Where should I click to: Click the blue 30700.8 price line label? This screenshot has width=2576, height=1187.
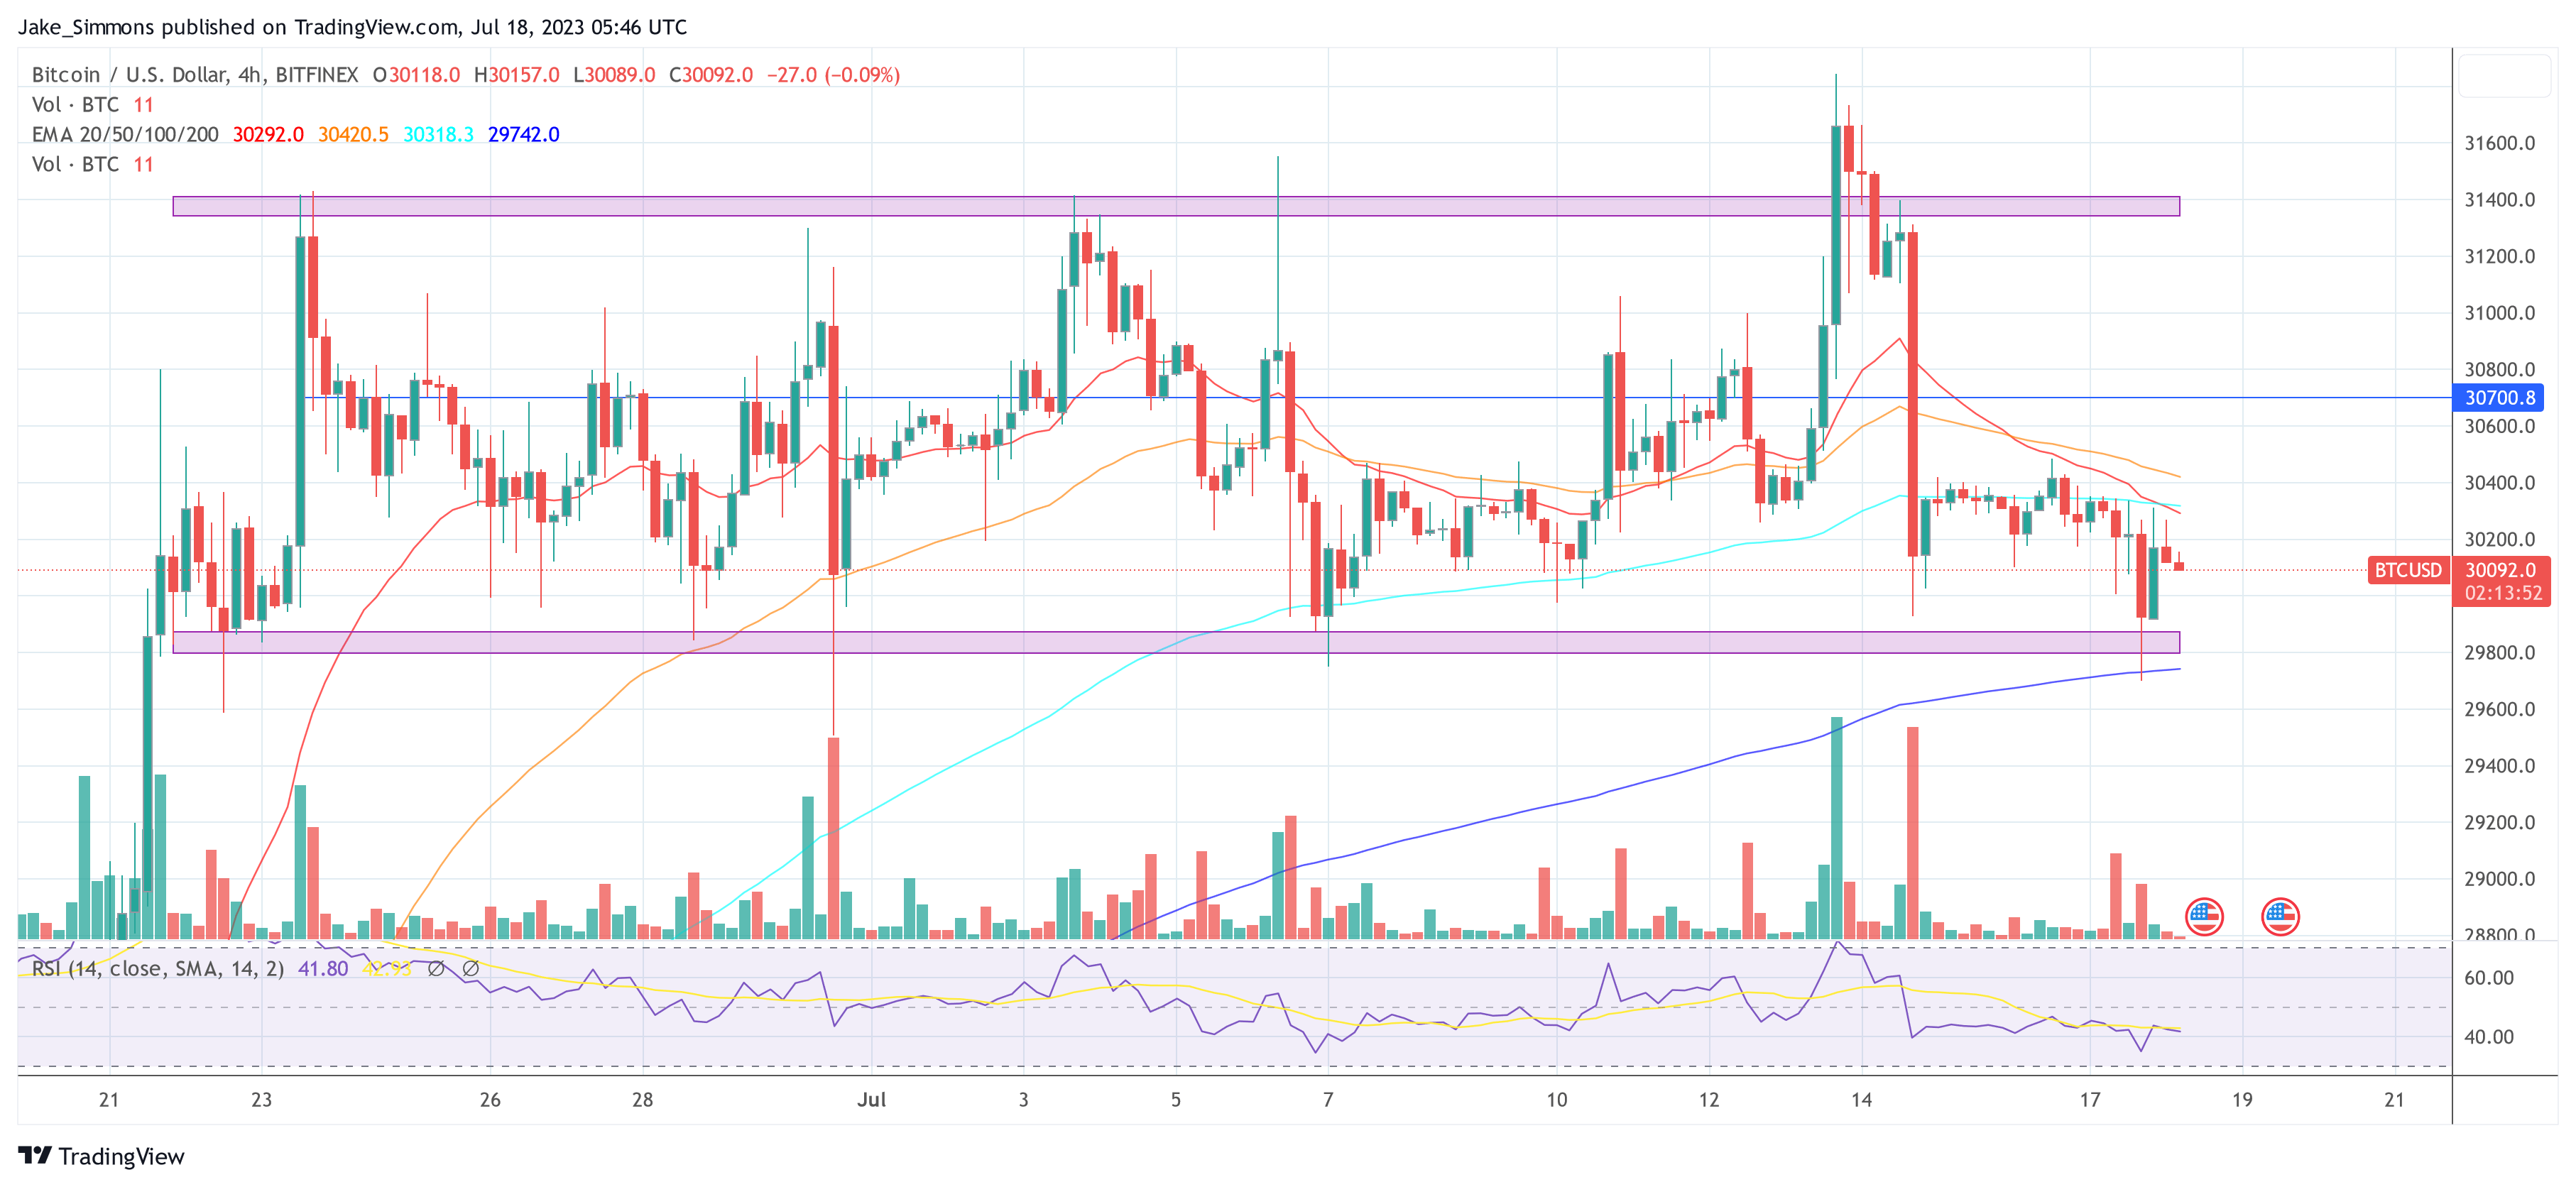click(2499, 397)
